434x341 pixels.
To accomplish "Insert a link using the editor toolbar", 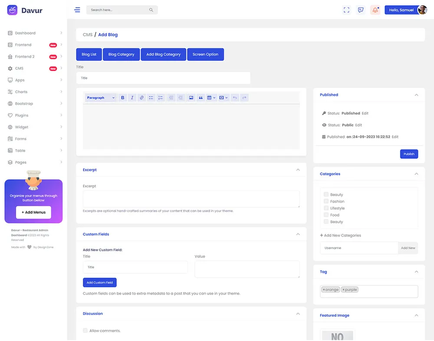I will pos(141,98).
